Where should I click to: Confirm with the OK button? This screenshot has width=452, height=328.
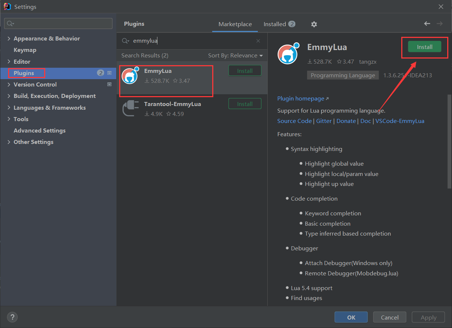351,317
